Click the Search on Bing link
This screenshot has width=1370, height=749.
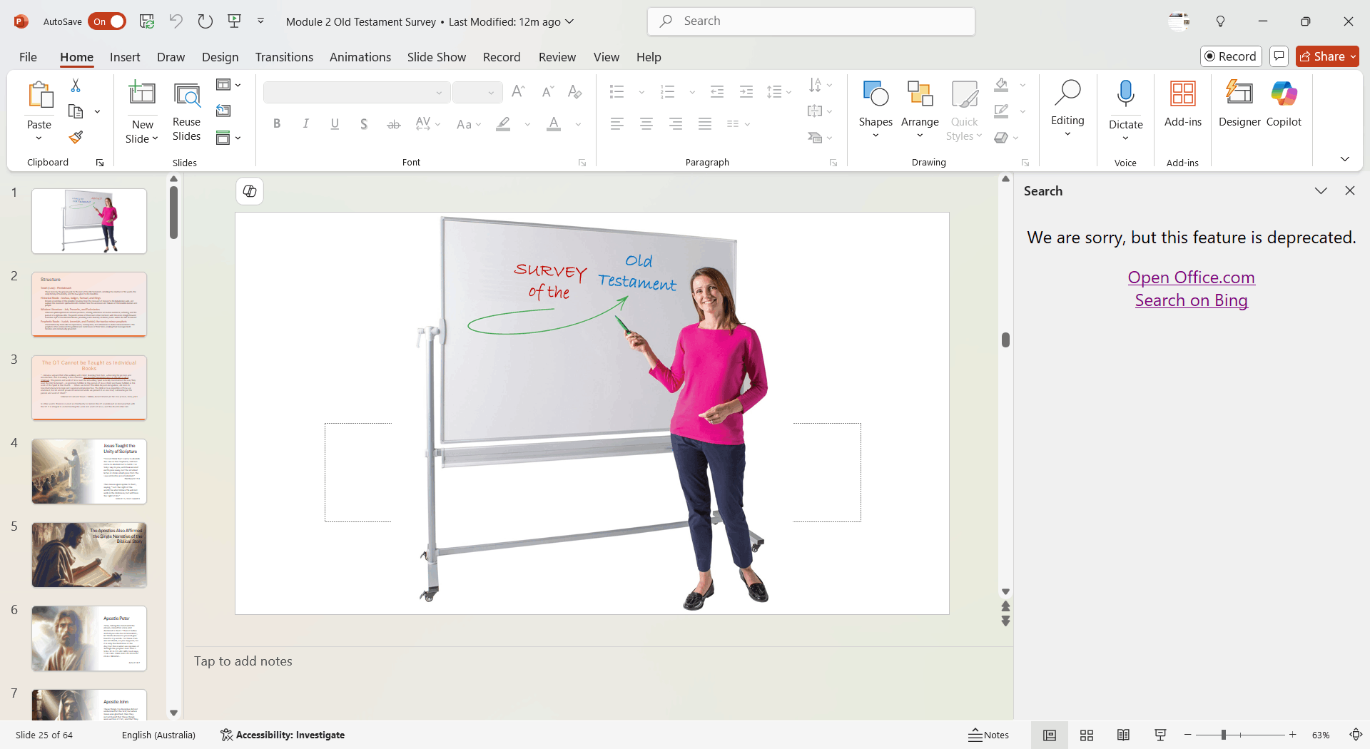tap(1191, 300)
